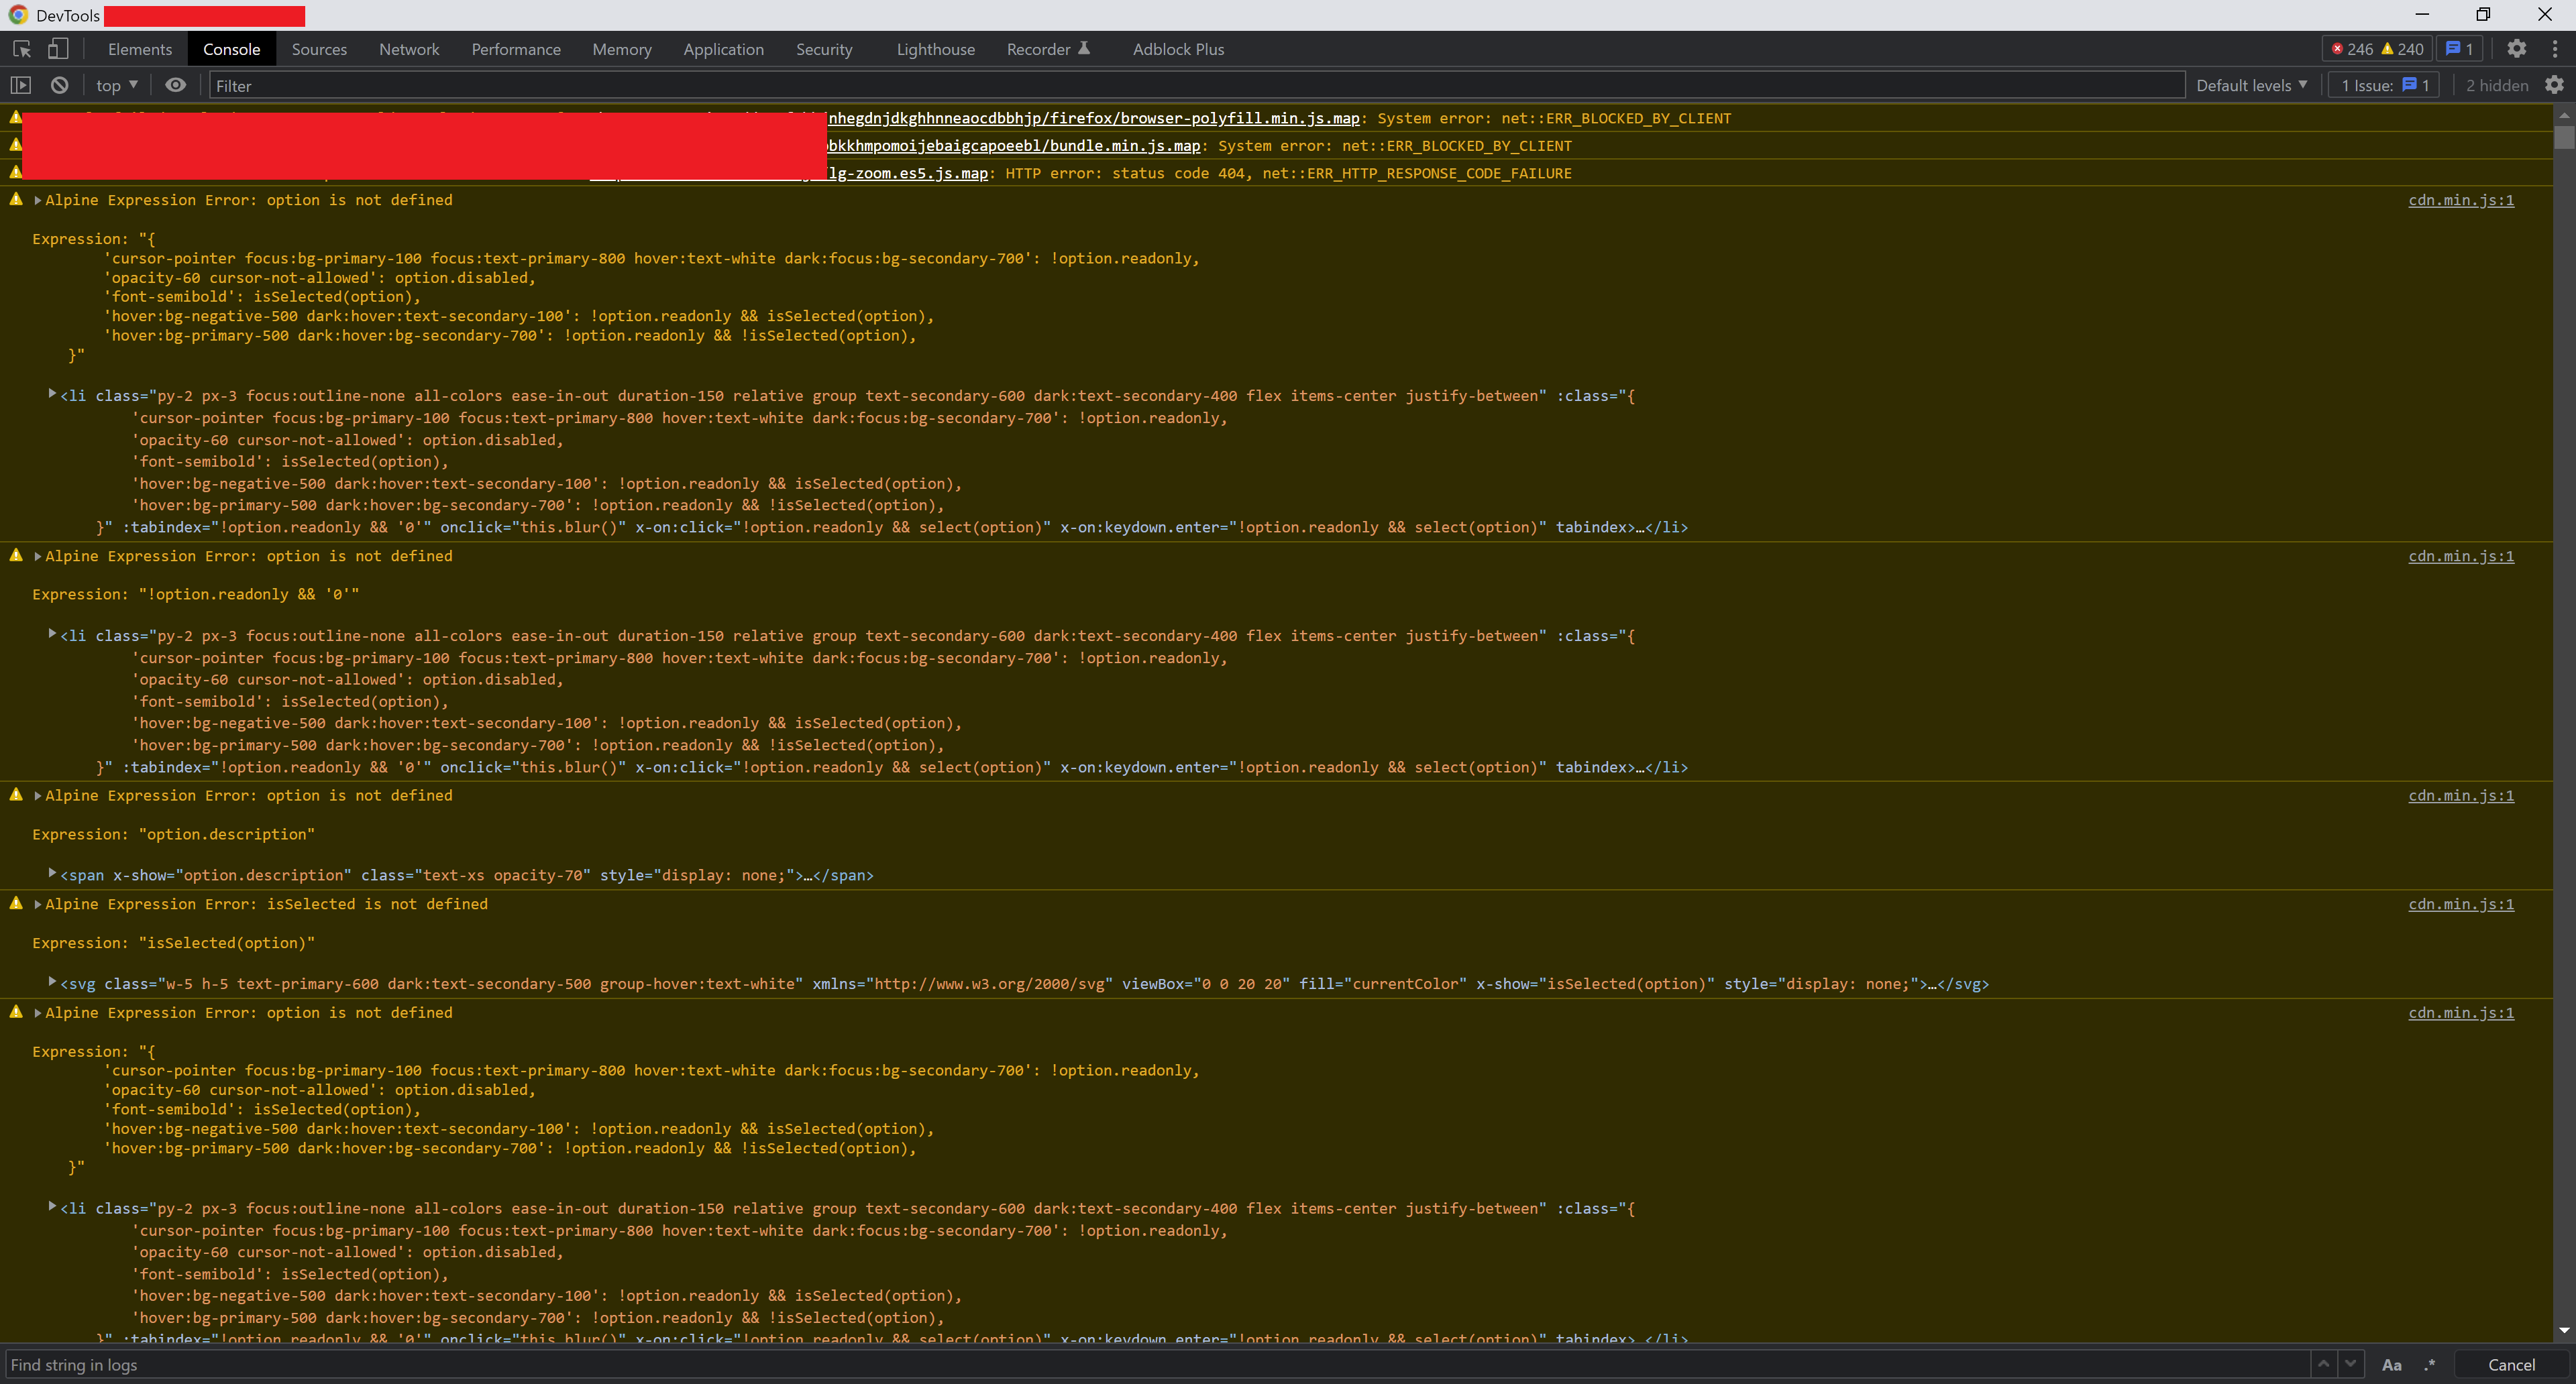Jump to the next search match arrow
This screenshot has height=1384, width=2576.
[x=2350, y=1365]
